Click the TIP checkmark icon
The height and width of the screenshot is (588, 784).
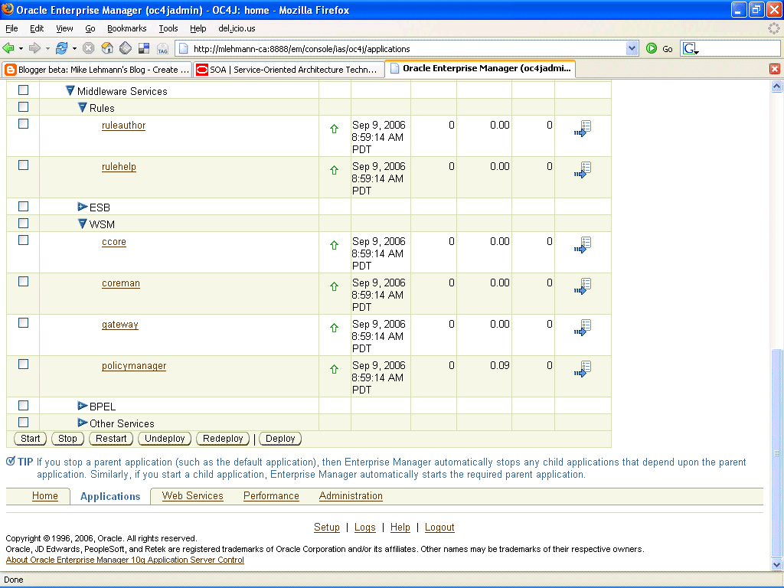click(x=11, y=462)
